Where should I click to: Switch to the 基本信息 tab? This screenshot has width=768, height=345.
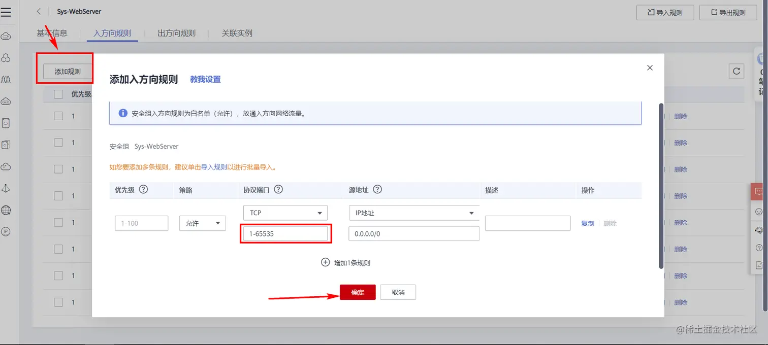coord(52,33)
